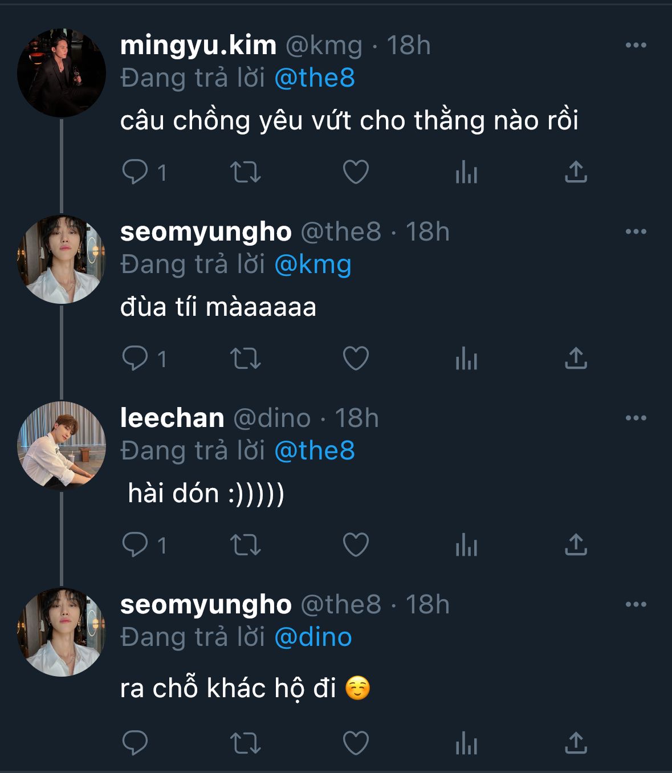The image size is (672, 773).
Task: Share mingyu.kim's tweet
Action: pos(576,172)
